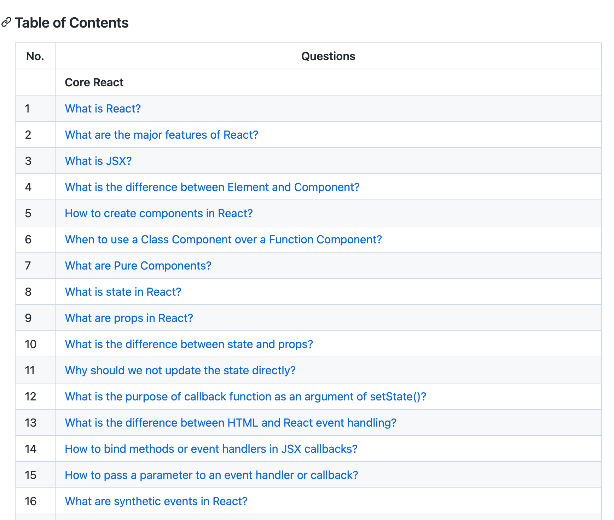614x520 pixels.
Task: Click the "What is JSX?" link
Action: click(98, 161)
